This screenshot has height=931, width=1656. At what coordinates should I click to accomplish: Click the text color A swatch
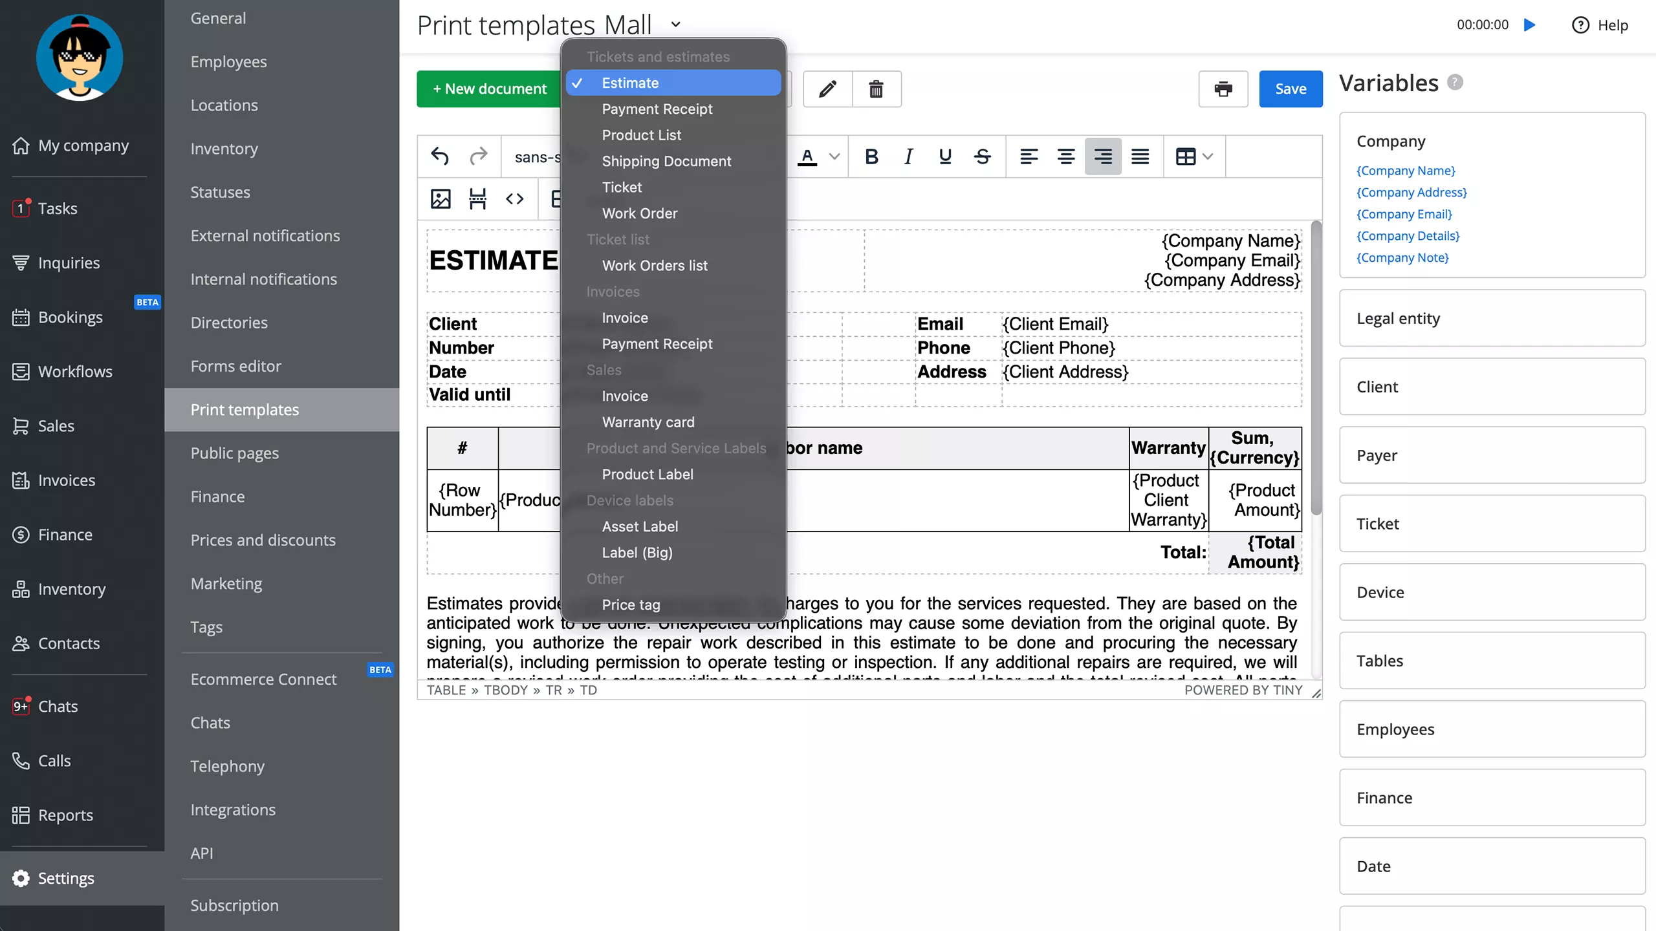pos(807,156)
